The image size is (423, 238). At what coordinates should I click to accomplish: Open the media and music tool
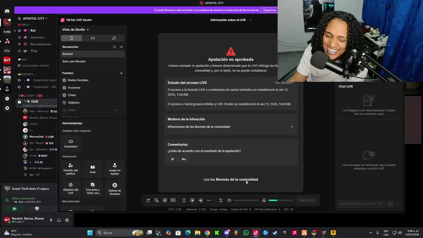(x=156, y=200)
